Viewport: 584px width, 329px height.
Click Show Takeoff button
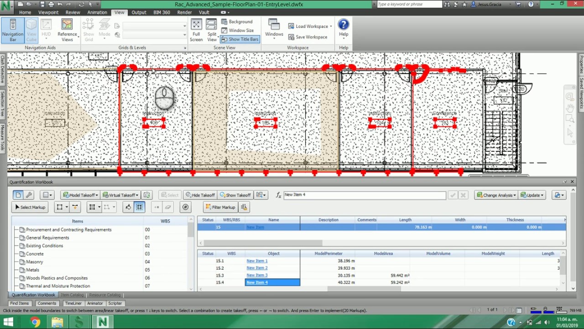(235, 195)
